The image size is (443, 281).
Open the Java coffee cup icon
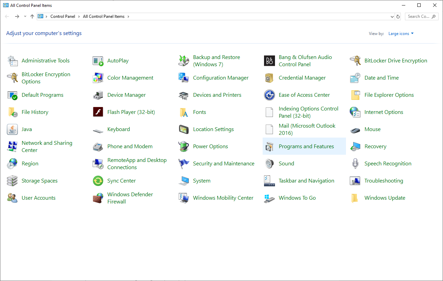[12, 129]
